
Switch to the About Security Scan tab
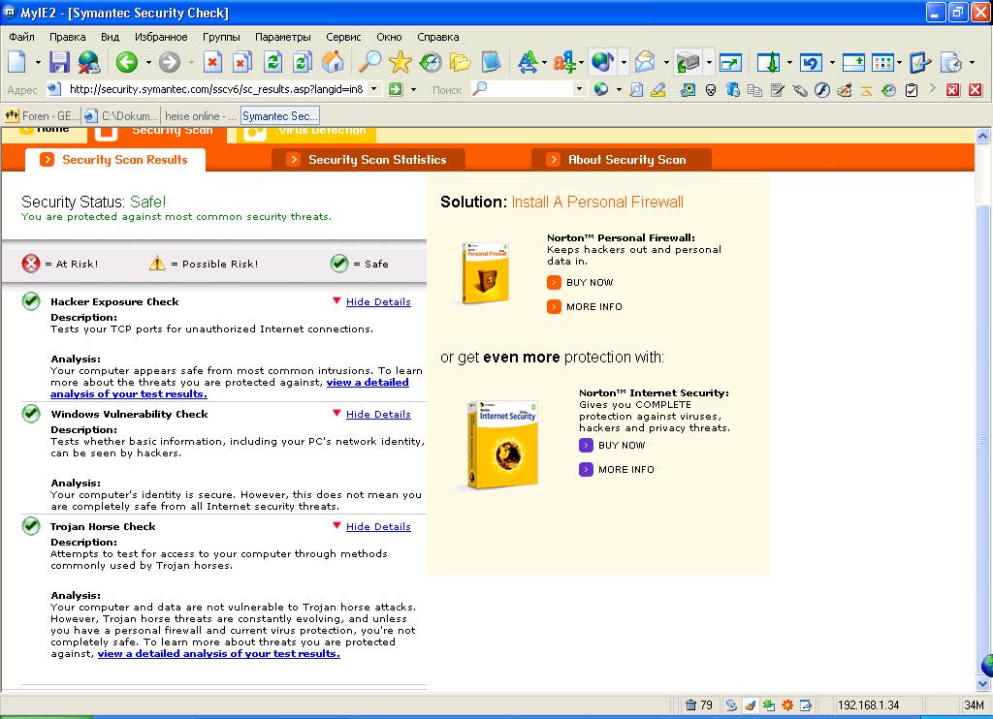622,160
